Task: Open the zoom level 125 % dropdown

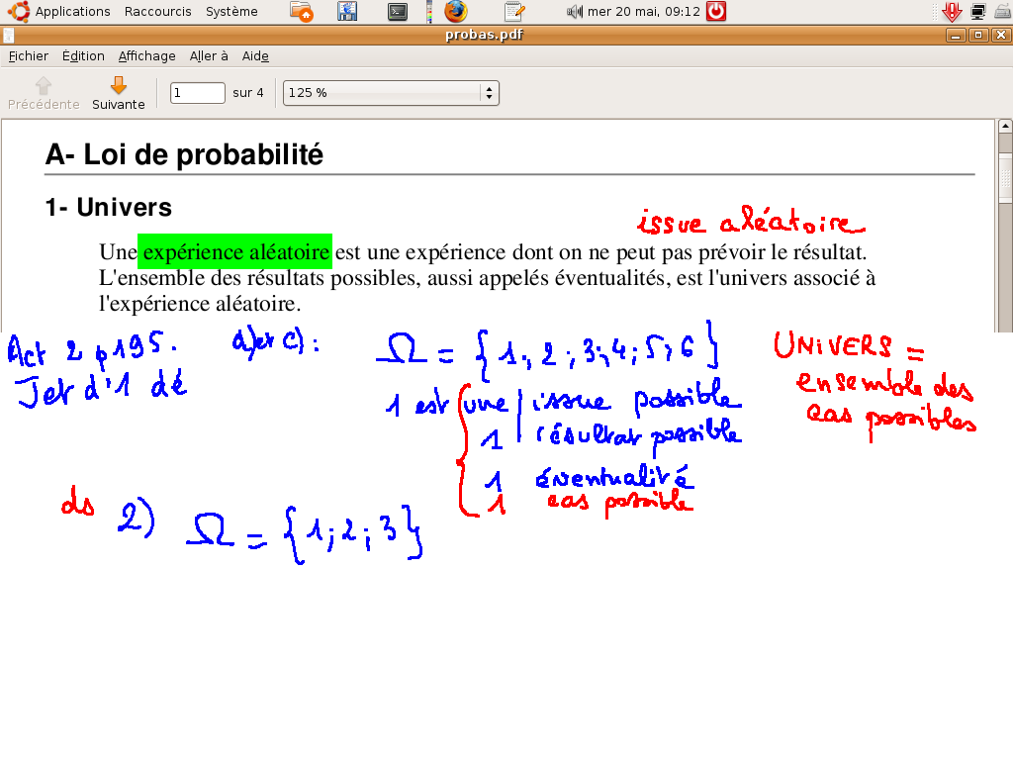Action: coord(391,93)
